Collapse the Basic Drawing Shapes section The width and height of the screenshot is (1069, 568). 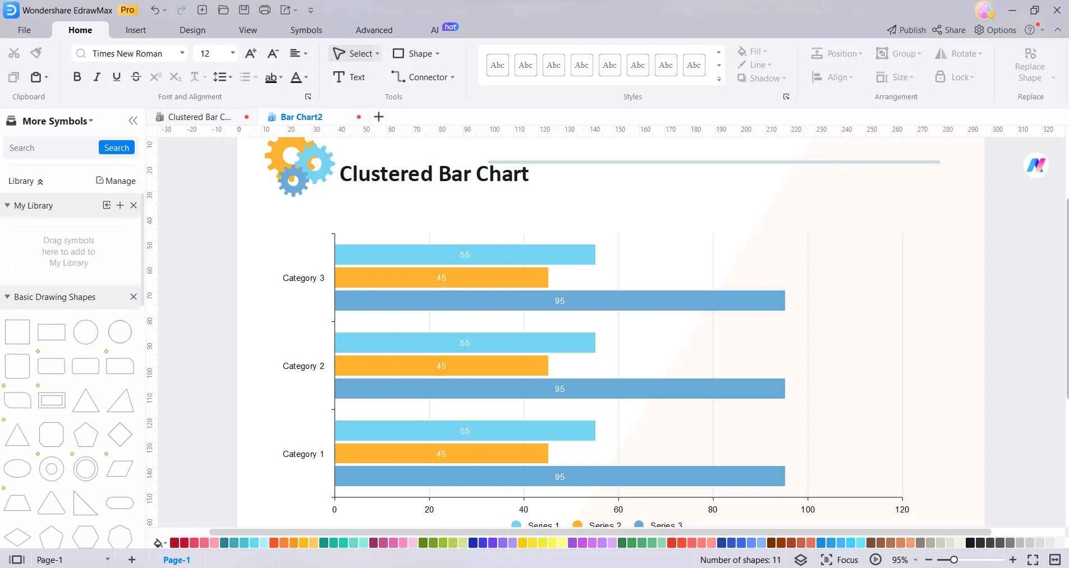7,297
